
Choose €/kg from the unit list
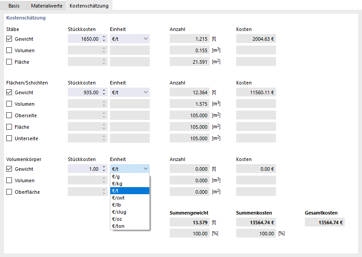[x=130, y=184]
